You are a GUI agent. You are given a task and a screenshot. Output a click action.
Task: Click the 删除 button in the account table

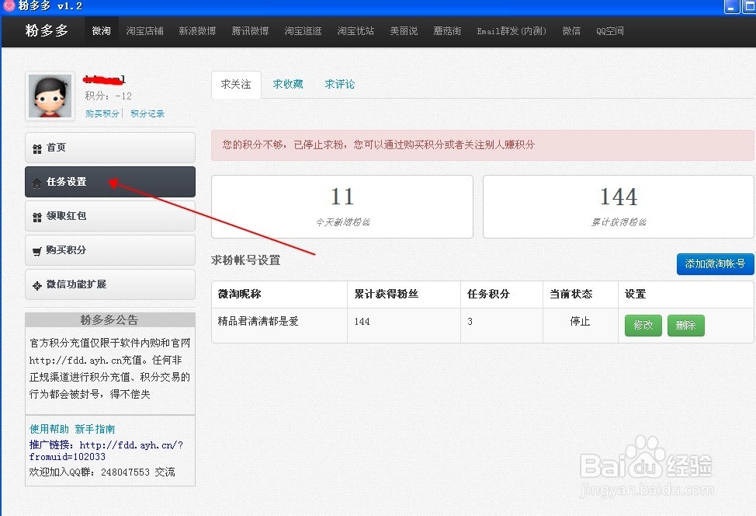685,326
